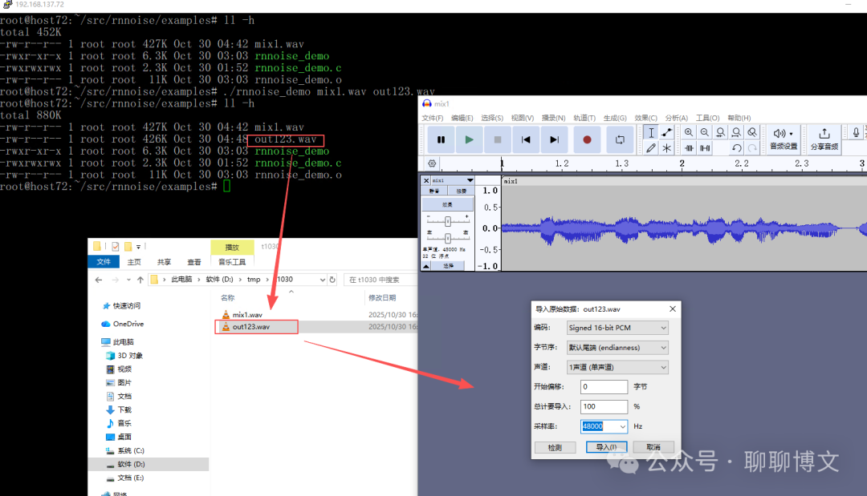Screen dimensions: 867x496
Task: Close the mix1 track with X
Action: [x=425, y=180]
